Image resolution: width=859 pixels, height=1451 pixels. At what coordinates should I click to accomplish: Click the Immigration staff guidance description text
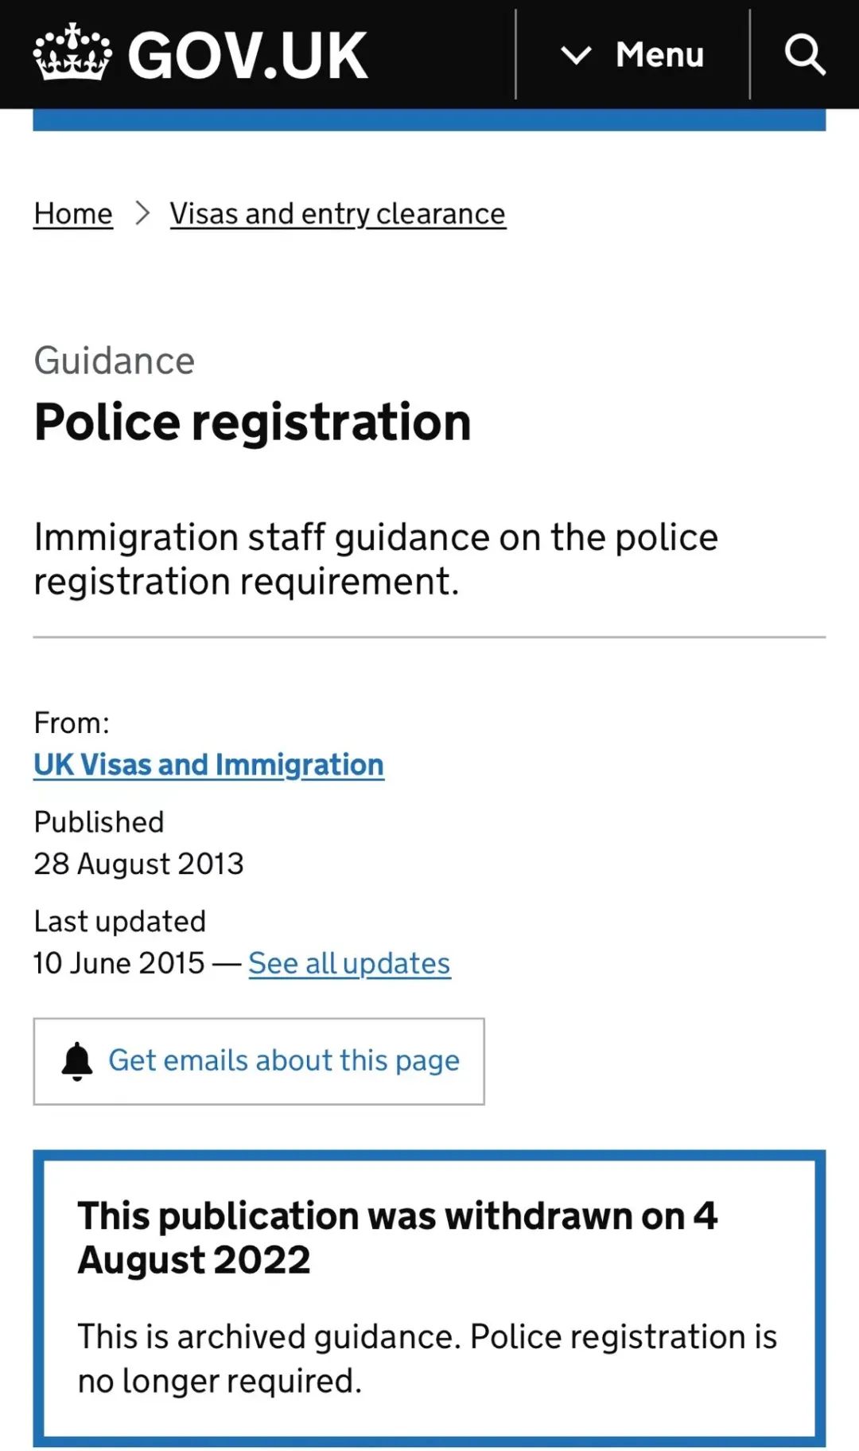pos(375,559)
